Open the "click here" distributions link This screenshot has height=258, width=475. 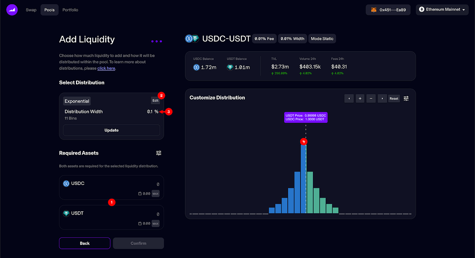(x=106, y=68)
